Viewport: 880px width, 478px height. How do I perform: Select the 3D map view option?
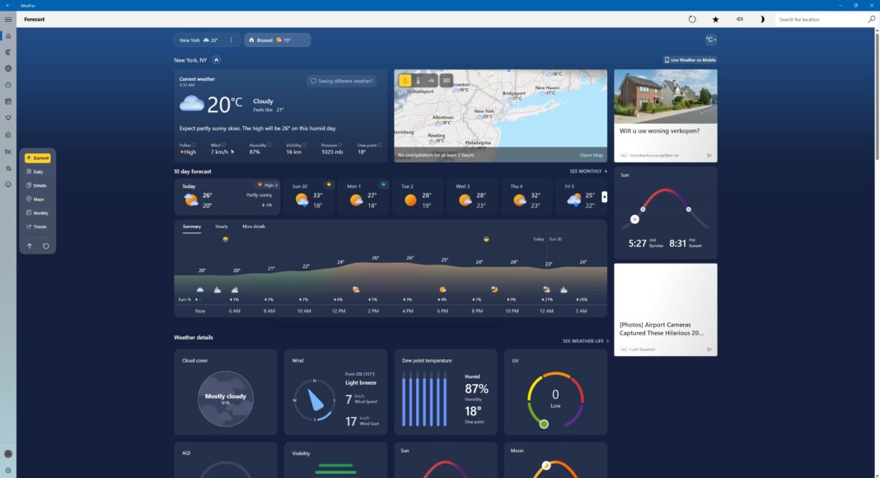445,81
